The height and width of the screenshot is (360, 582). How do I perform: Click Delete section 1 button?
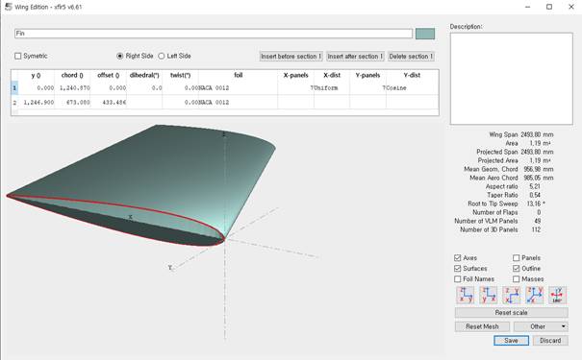pyautogui.click(x=411, y=57)
